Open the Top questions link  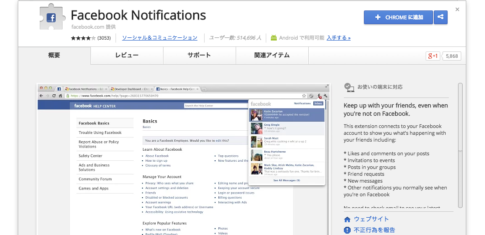click(x=228, y=156)
